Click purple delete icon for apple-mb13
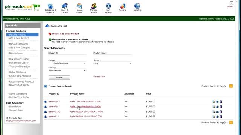Screen dimensions: 241x135 coord(221,117)
